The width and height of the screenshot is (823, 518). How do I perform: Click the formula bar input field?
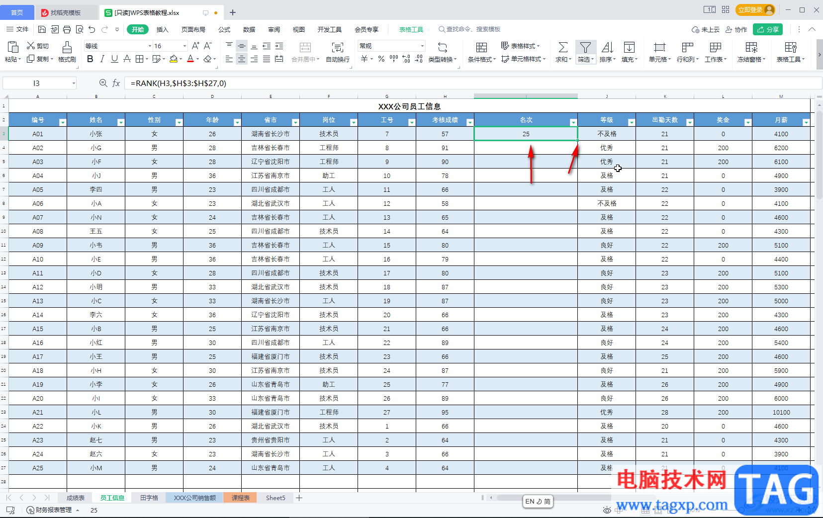click(472, 83)
